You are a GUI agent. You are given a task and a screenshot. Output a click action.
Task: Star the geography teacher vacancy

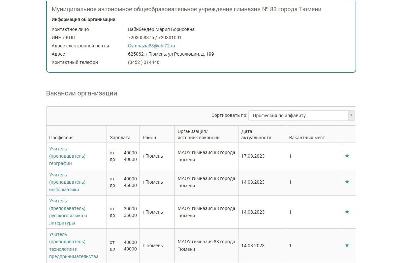(347, 156)
